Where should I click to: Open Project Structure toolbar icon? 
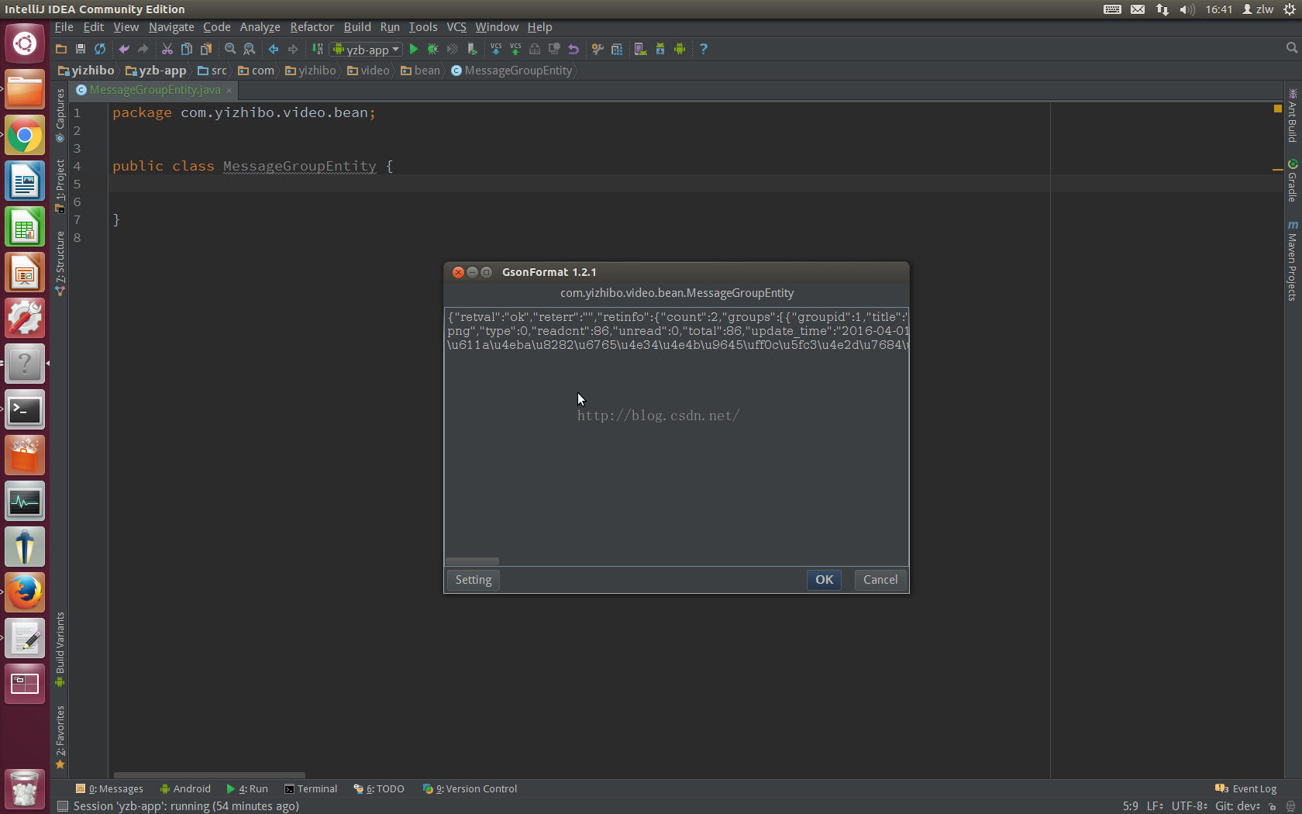coord(617,49)
